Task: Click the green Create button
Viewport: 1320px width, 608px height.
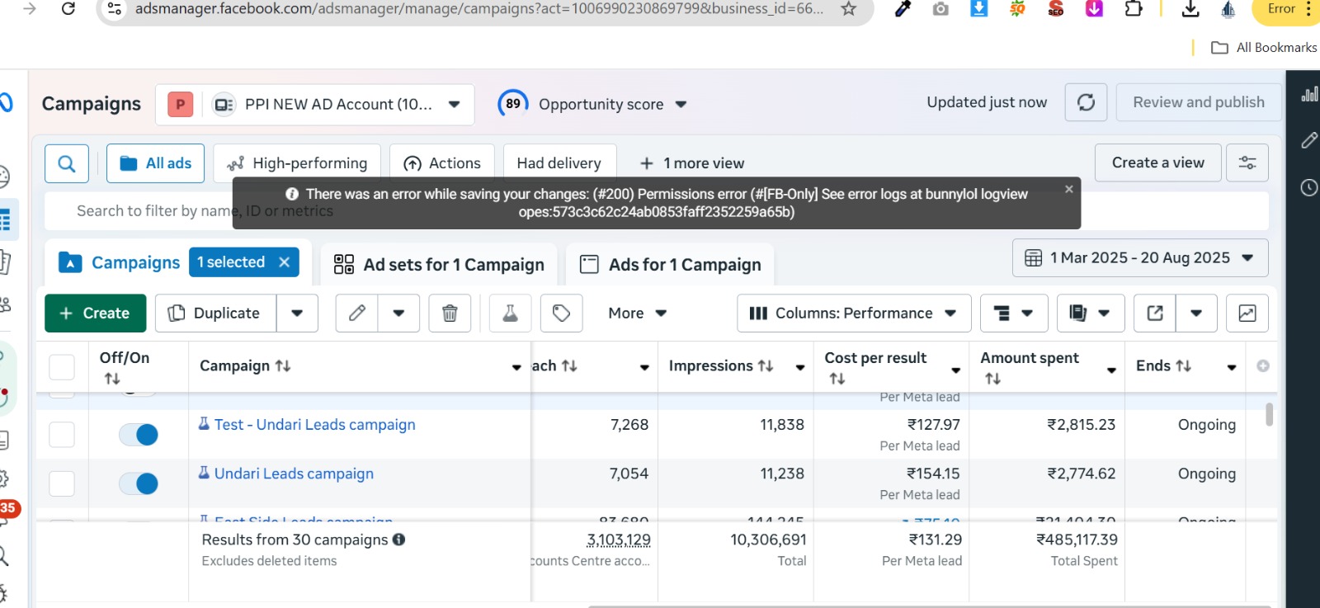Action: [x=96, y=313]
